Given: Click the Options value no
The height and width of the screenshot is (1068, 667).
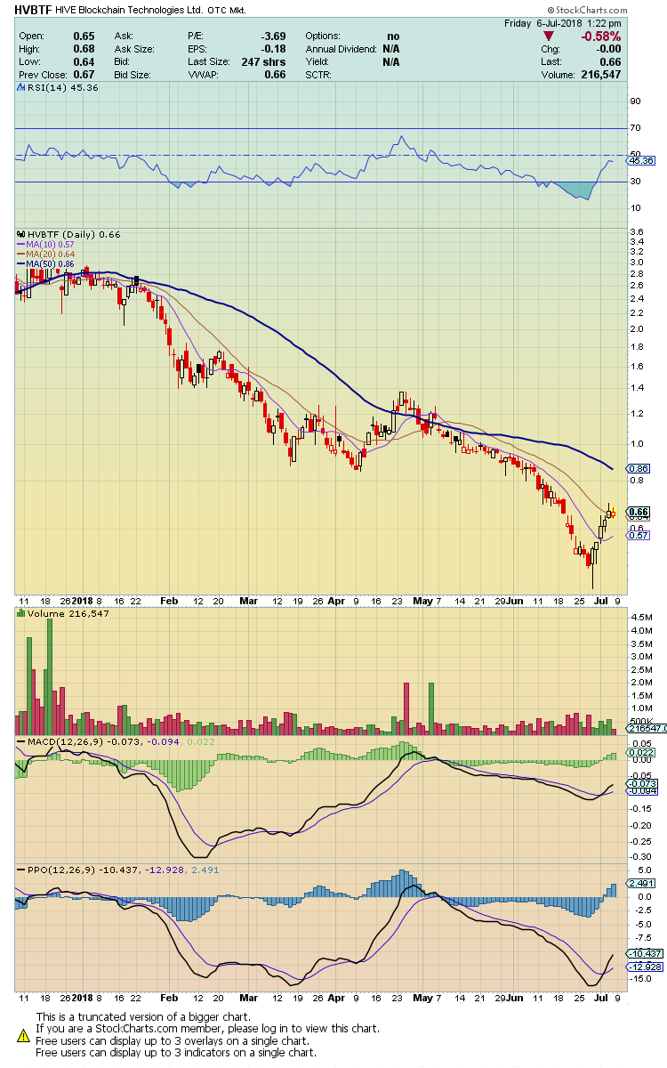Looking at the screenshot, I should pos(393,36).
